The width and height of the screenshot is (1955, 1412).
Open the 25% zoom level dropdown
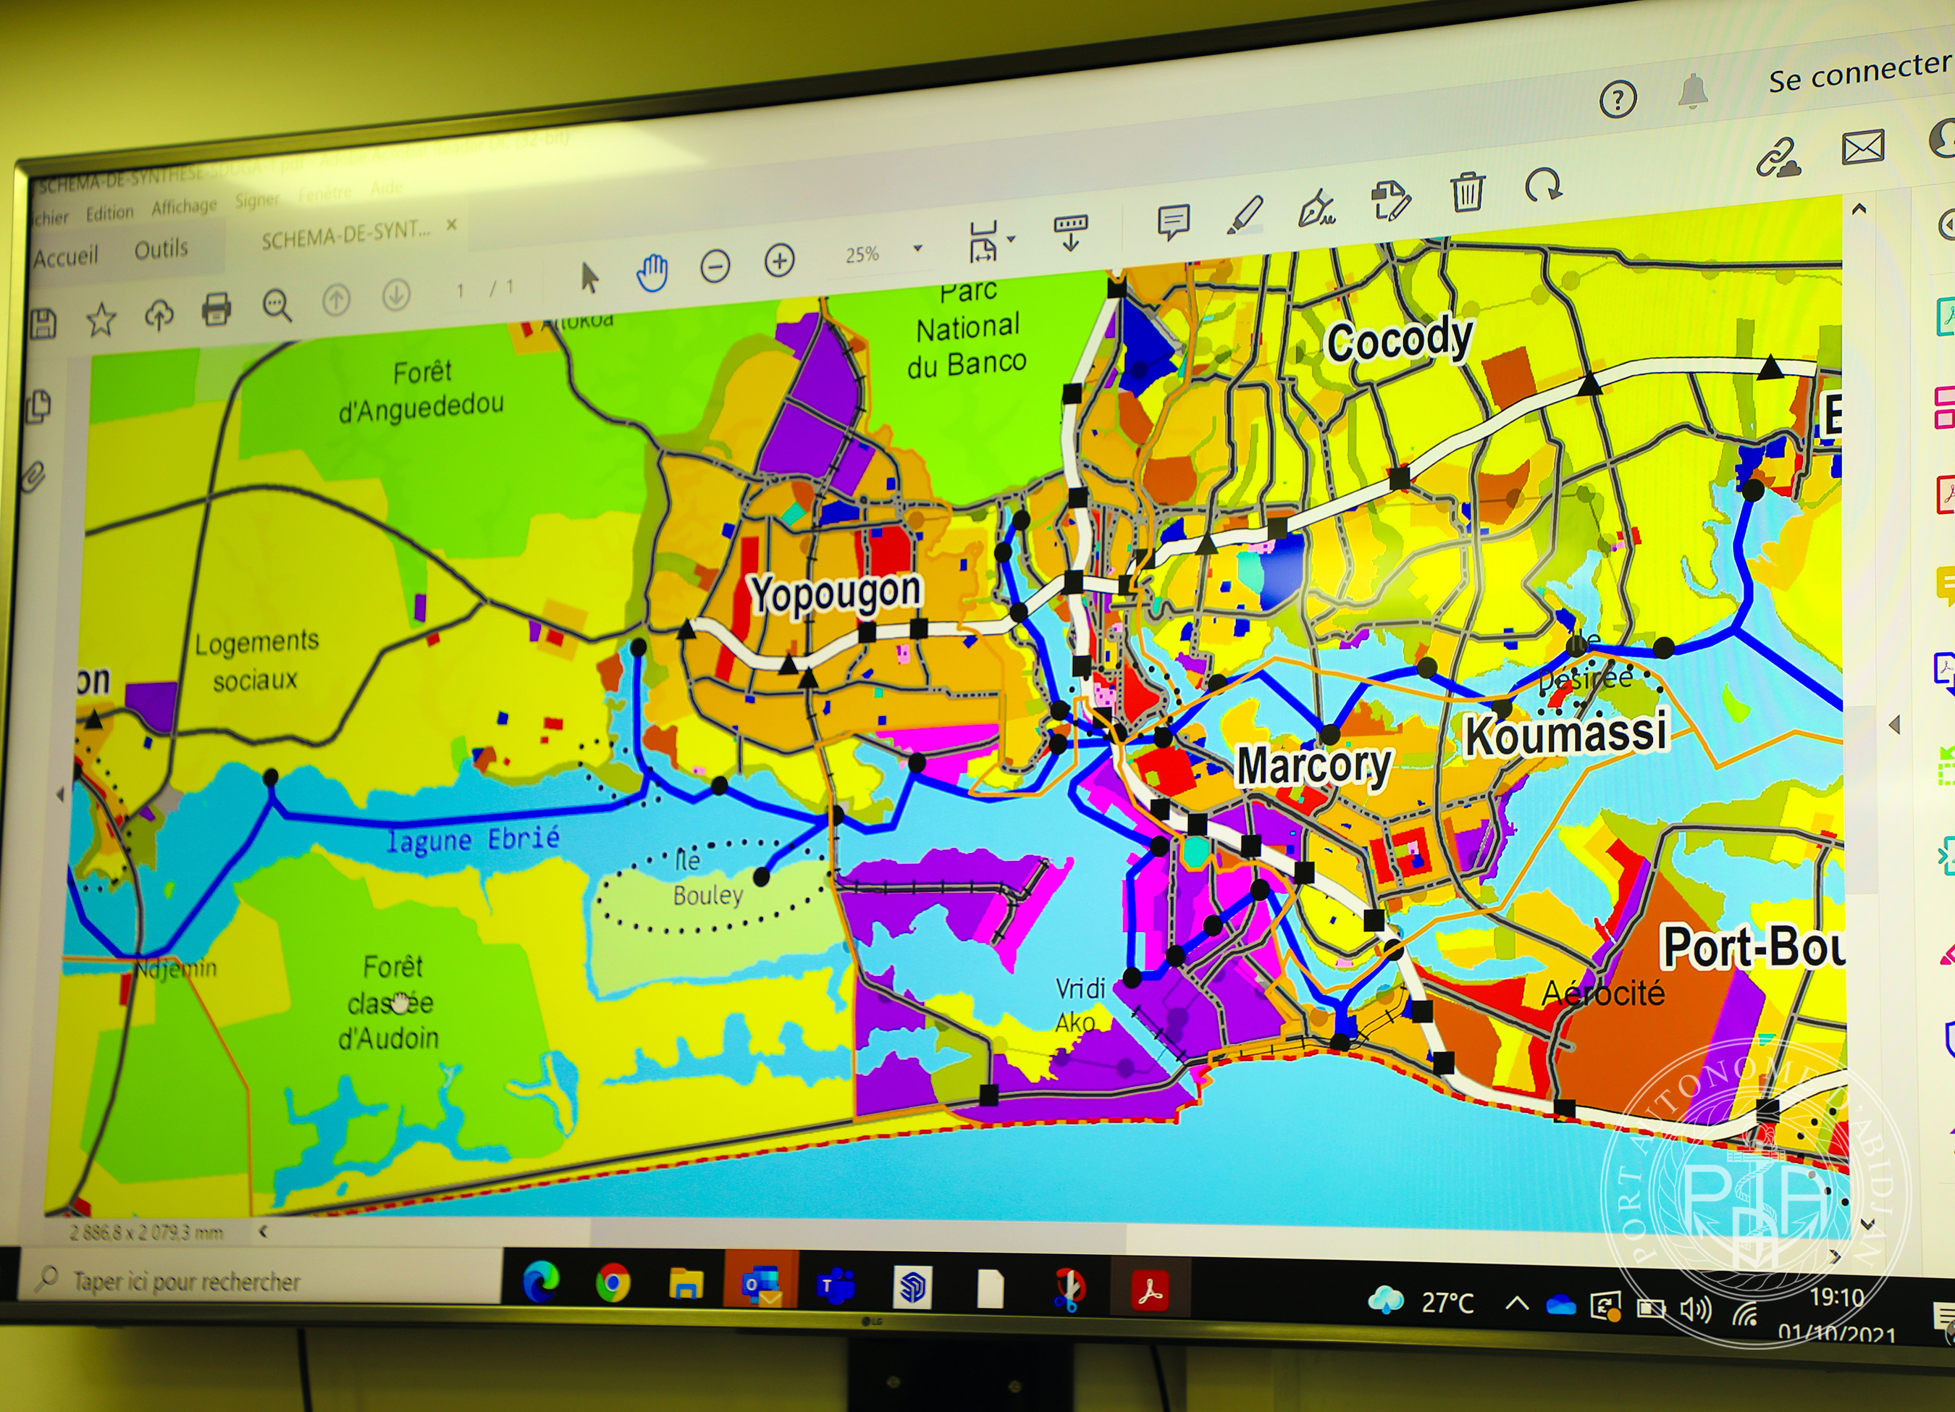point(917,248)
